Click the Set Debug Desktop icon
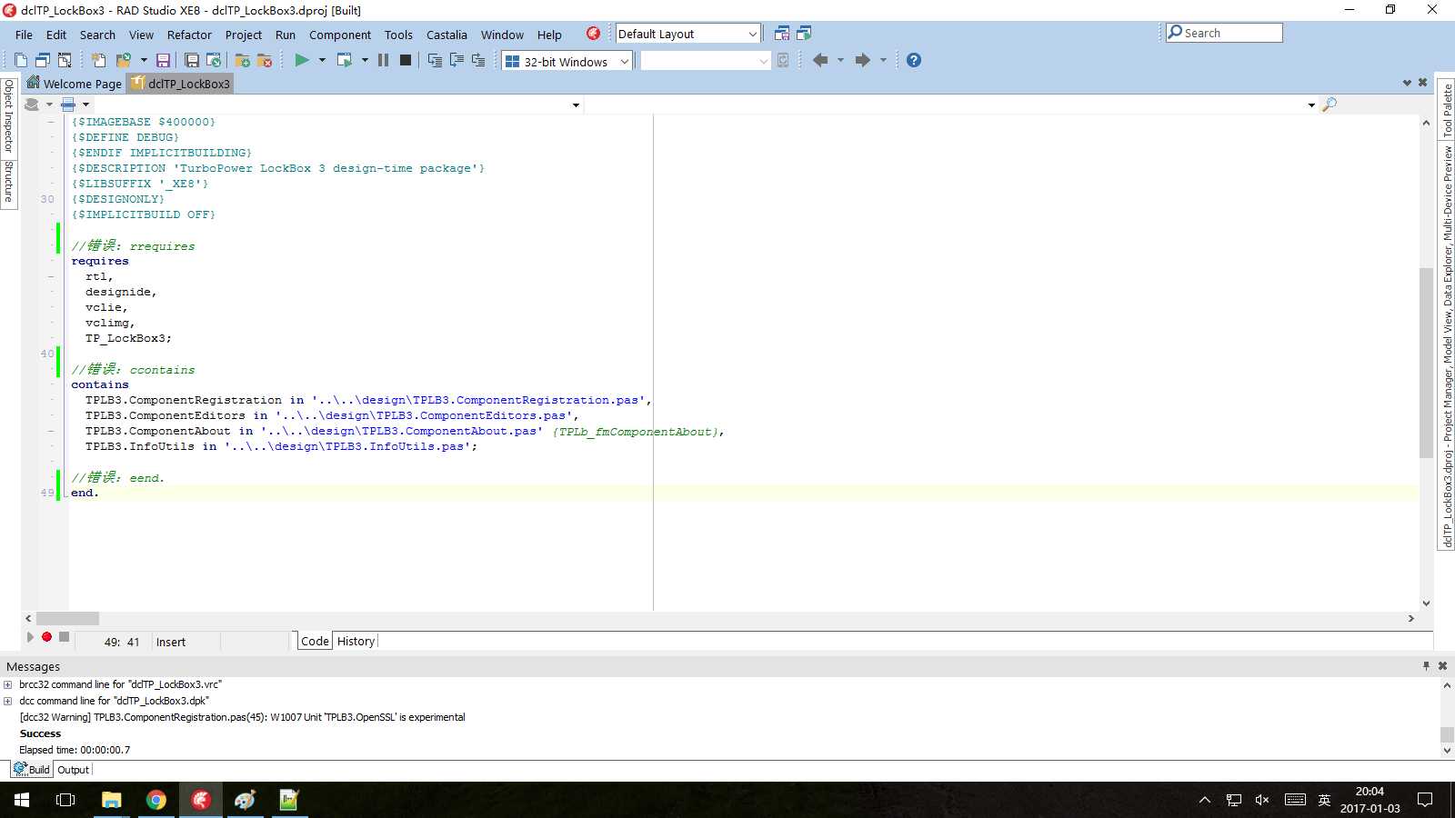This screenshot has height=818, width=1455. [x=804, y=34]
